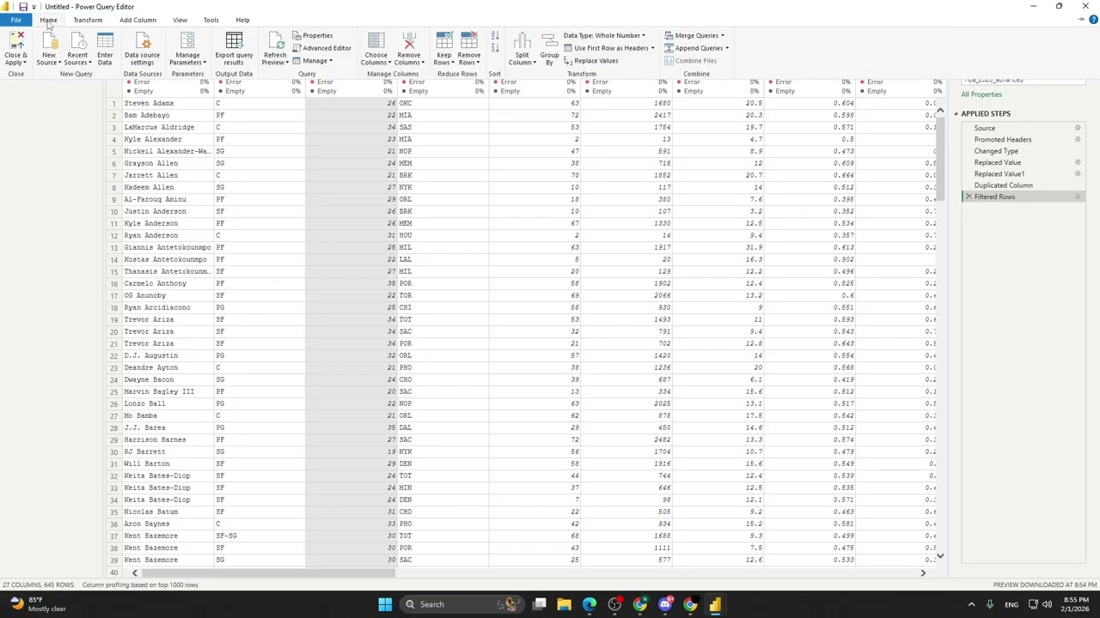This screenshot has height=618, width=1100.
Task: Click the Remove Columns icon
Action: (409, 42)
